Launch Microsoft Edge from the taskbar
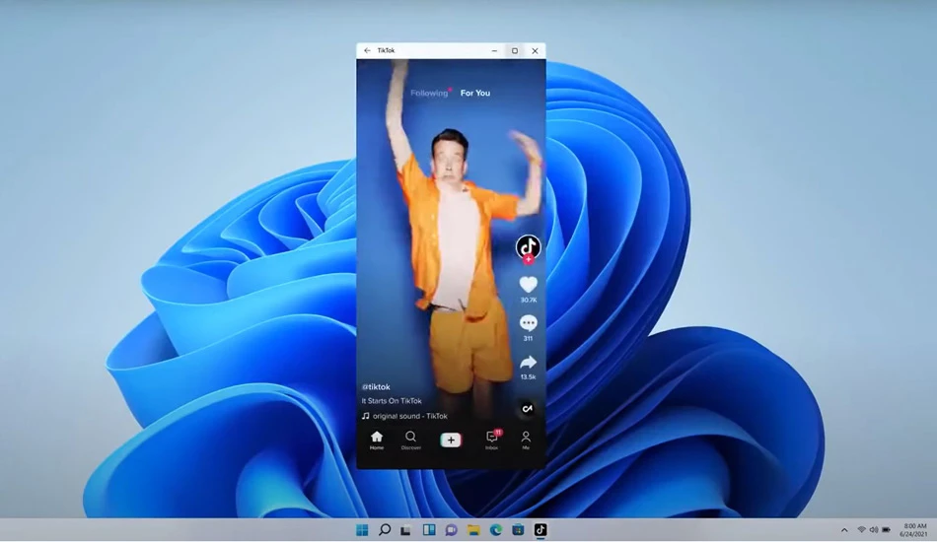This screenshot has width=937, height=542. pyautogui.click(x=496, y=530)
